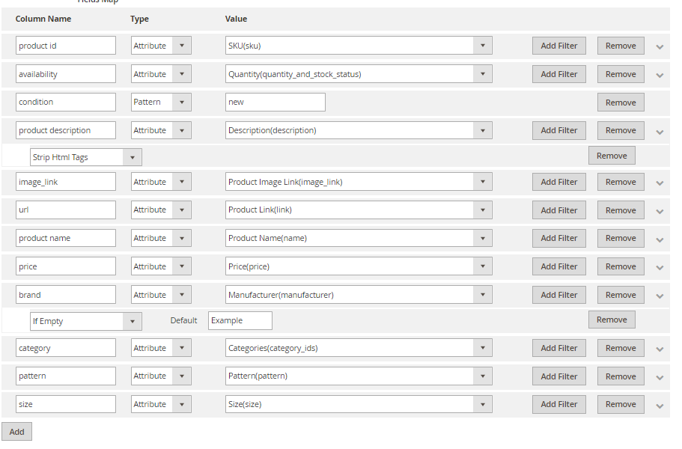Click Add Filter on the availability row
The height and width of the screenshot is (449, 682).
(559, 74)
